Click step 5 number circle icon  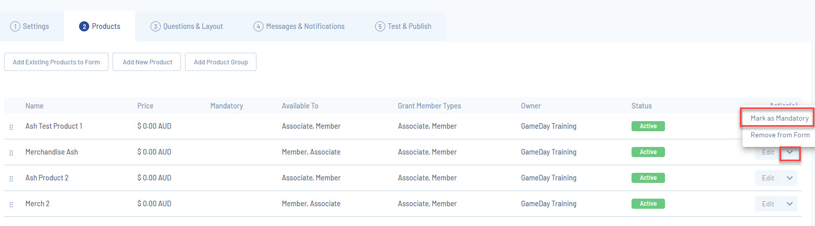[x=380, y=26]
